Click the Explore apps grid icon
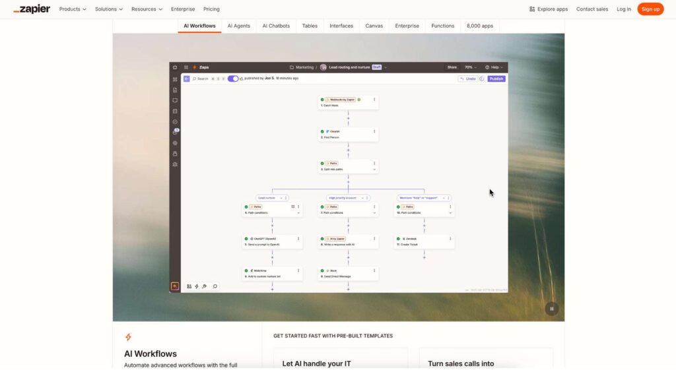This screenshot has width=676, height=380. pos(531,9)
